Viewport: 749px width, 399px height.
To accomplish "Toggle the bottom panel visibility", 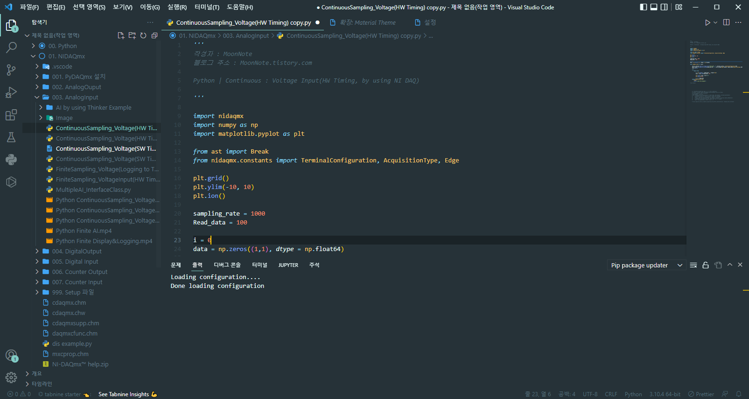I will (x=654, y=7).
